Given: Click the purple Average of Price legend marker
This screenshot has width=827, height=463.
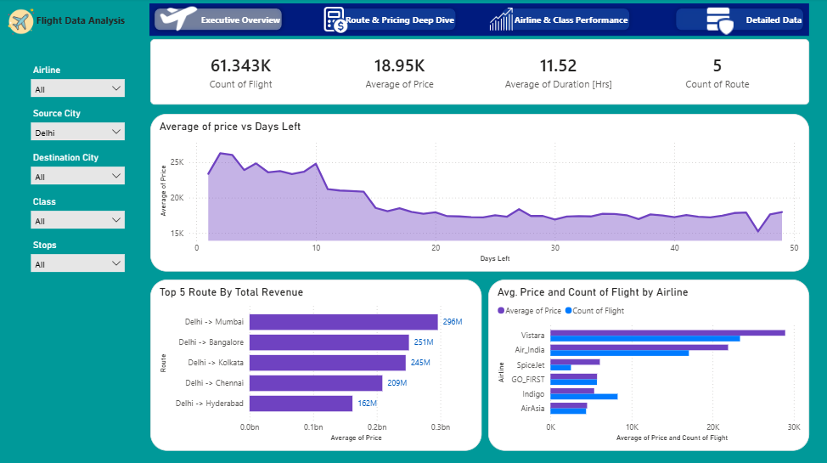Looking at the screenshot, I should [x=501, y=311].
